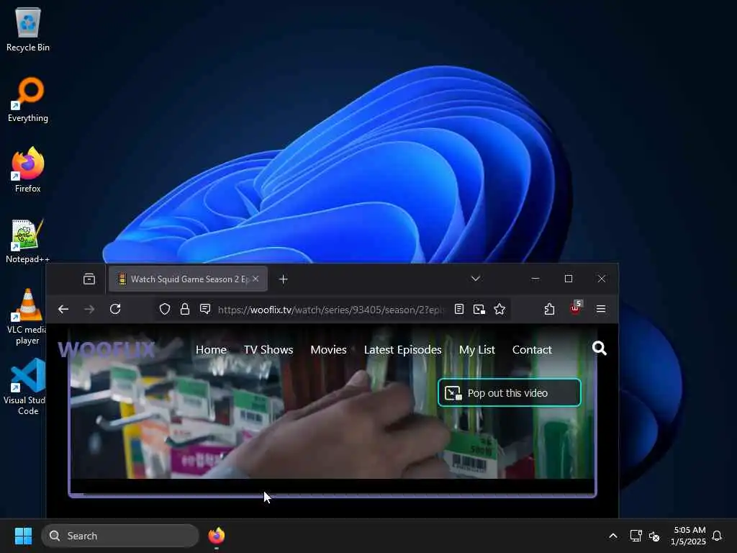This screenshot has width=737, height=553.
Task: Click Firefox icon on the taskbar
Action: (x=217, y=536)
